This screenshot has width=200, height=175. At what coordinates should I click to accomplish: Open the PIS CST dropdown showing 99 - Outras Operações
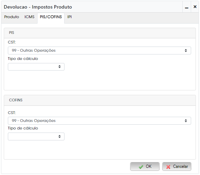click(x=99, y=51)
